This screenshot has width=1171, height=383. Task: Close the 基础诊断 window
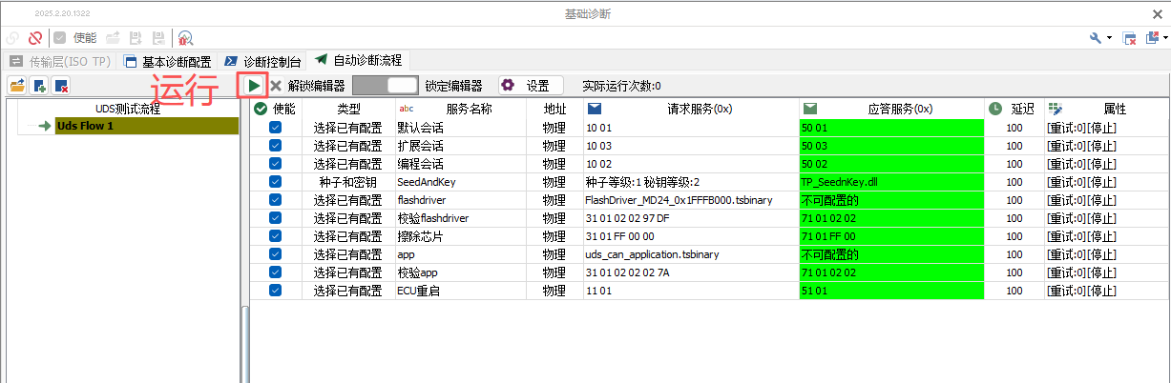click(1157, 13)
